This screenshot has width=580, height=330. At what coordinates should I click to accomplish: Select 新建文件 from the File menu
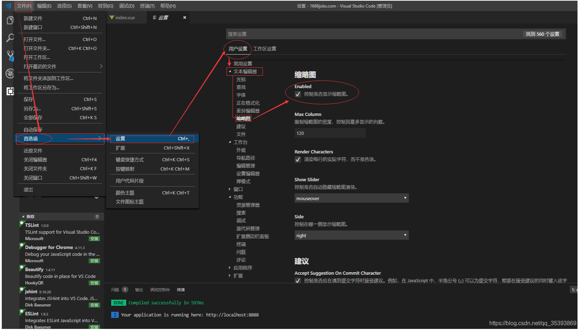[x=60, y=18]
